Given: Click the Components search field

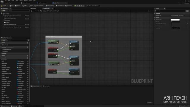Looking at the screenshot, I should click(18, 11).
